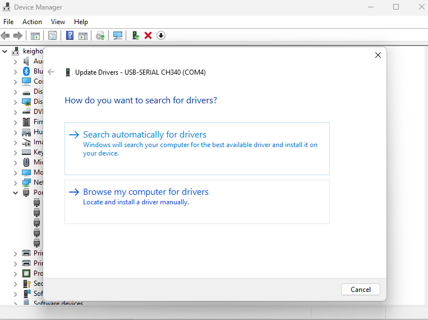Collapse the root computer node
Image resolution: width=428 pixels, height=320 pixels.
pyautogui.click(x=5, y=51)
